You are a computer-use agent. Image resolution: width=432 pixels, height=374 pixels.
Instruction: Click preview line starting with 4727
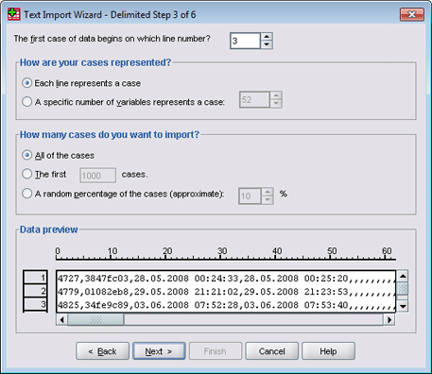point(226,278)
